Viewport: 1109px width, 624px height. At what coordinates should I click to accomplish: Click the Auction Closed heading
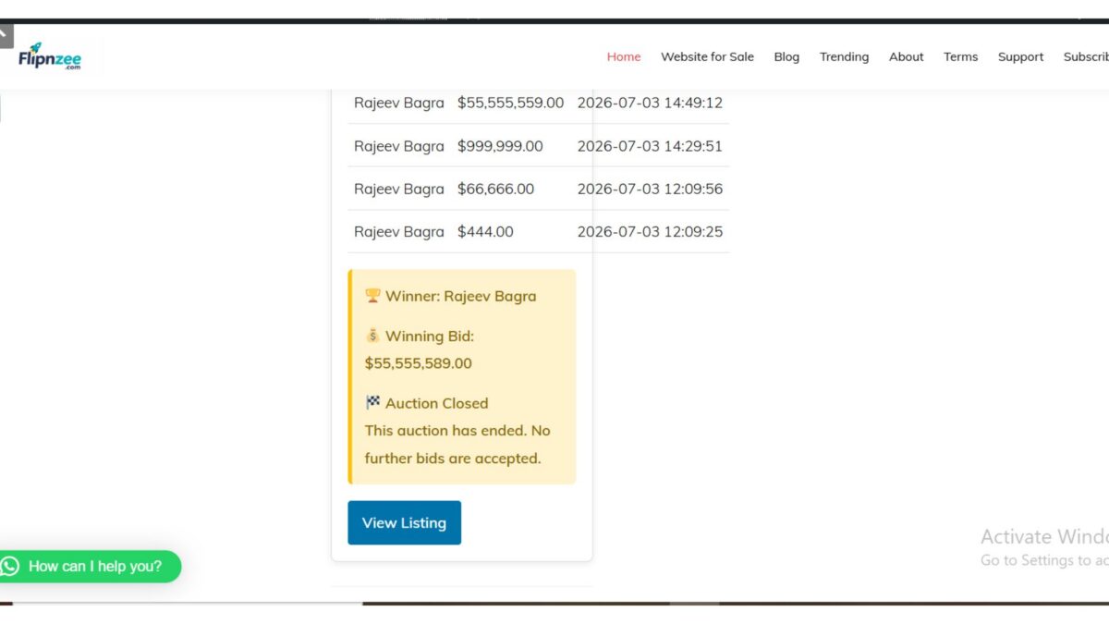(436, 403)
